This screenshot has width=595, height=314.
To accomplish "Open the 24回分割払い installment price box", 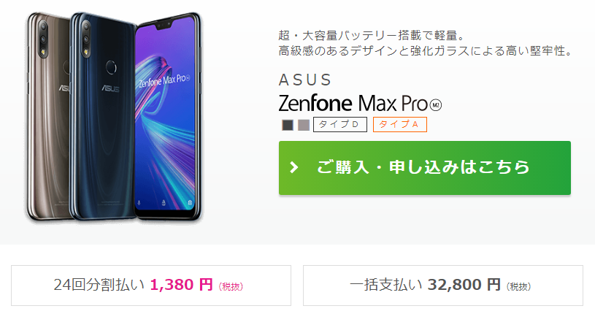I will [151, 285].
